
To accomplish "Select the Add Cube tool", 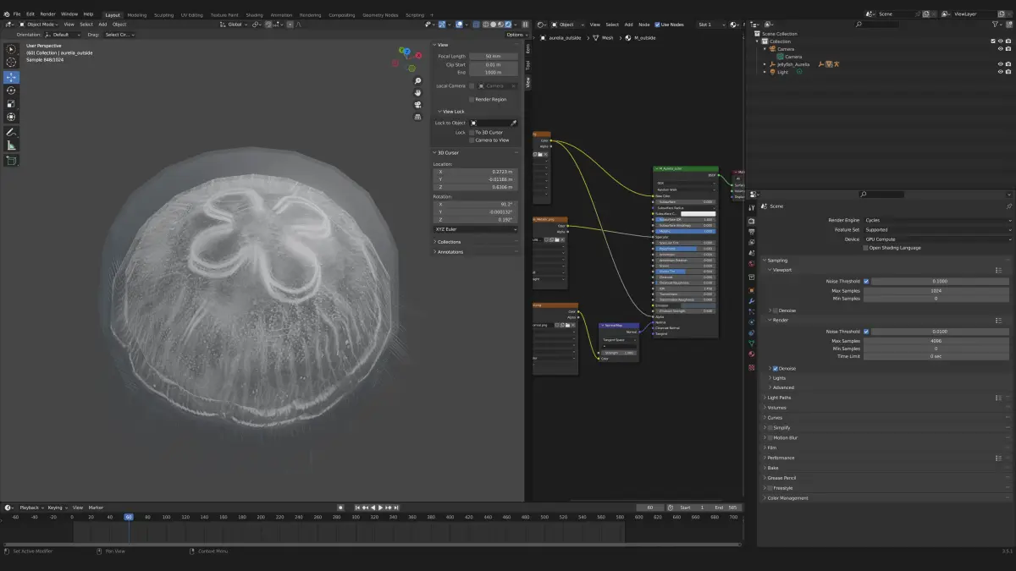I will point(11,161).
